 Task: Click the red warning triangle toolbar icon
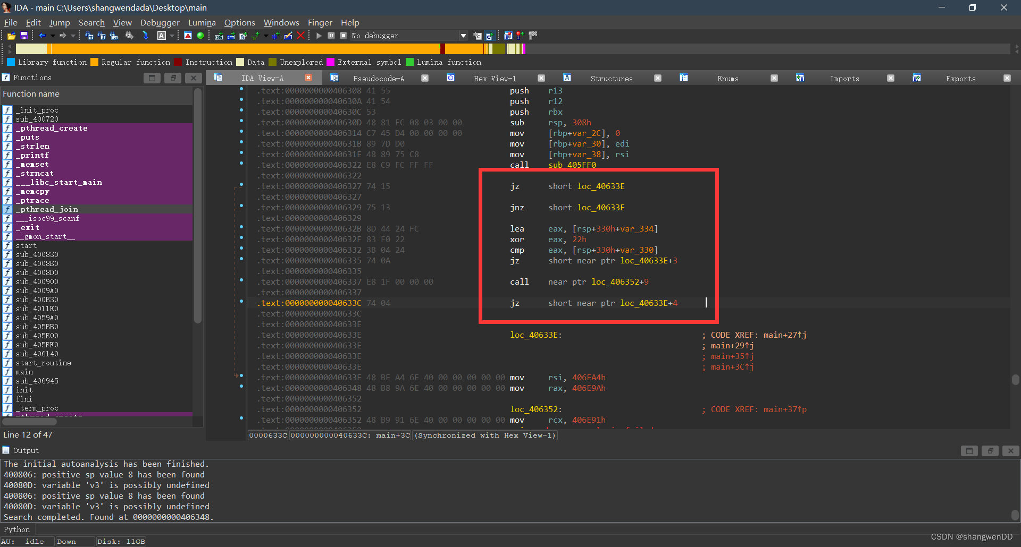click(x=188, y=36)
